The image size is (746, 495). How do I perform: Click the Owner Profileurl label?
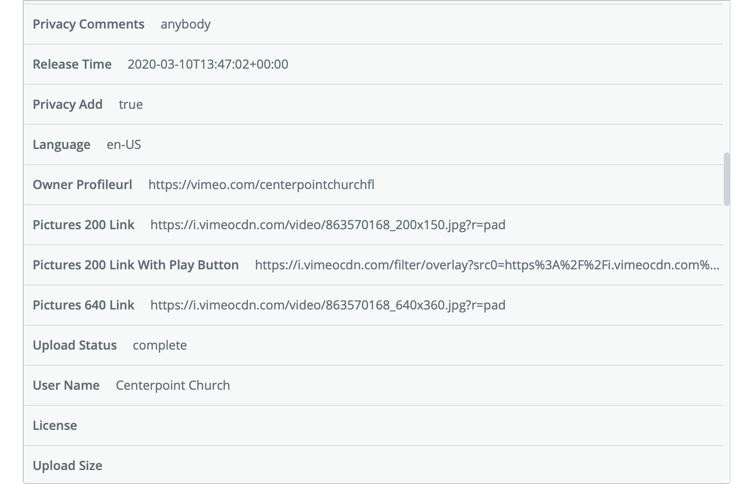(x=83, y=185)
